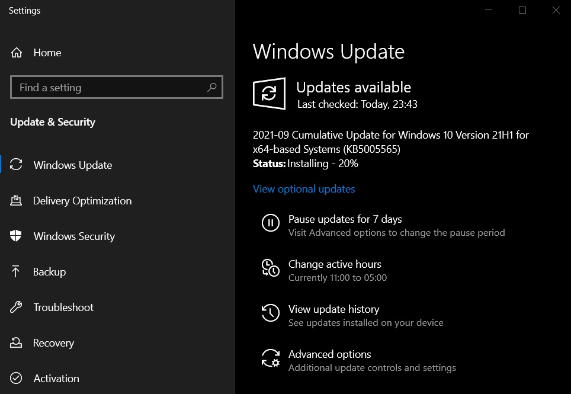Click the Find a setting search box
The image size is (571, 394).
[107, 87]
